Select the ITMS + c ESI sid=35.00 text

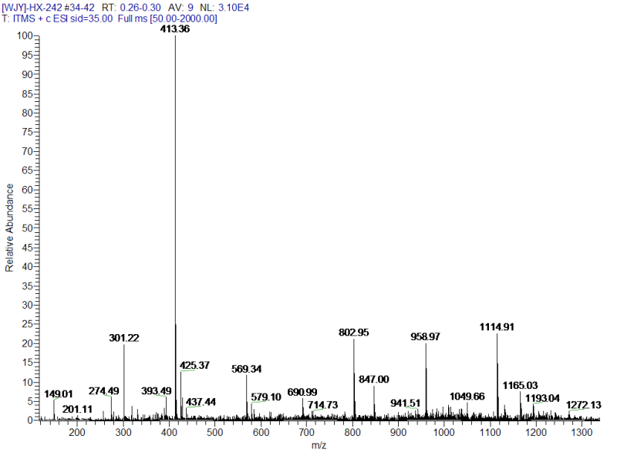click(x=63, y=19)
